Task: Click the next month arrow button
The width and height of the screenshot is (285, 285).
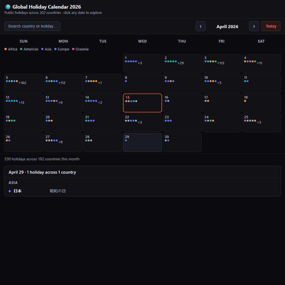Action: coord(254,26)
